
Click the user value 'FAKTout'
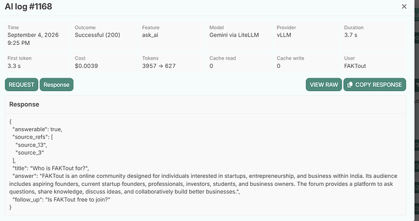355,66
